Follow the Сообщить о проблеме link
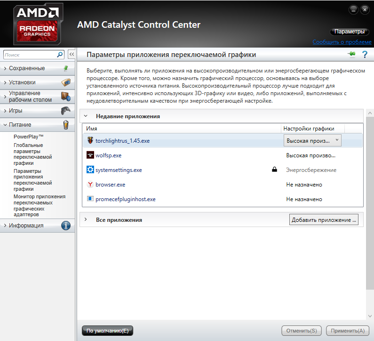 [342, 42]
